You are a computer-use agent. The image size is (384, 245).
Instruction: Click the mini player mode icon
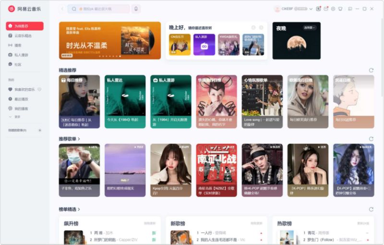[350, 9]
